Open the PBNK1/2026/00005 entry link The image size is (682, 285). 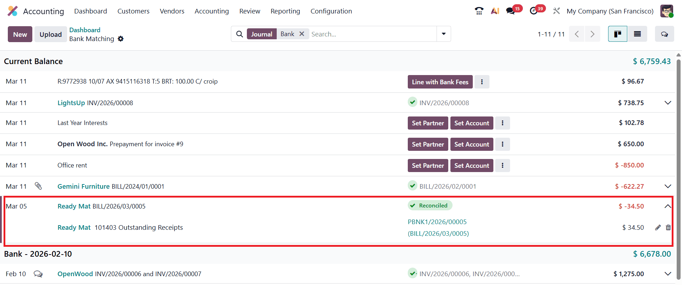pyautogui.click(x=437, y=222)
